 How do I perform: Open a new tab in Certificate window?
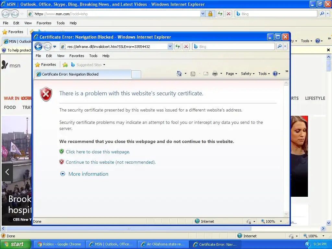pos(136,74)
